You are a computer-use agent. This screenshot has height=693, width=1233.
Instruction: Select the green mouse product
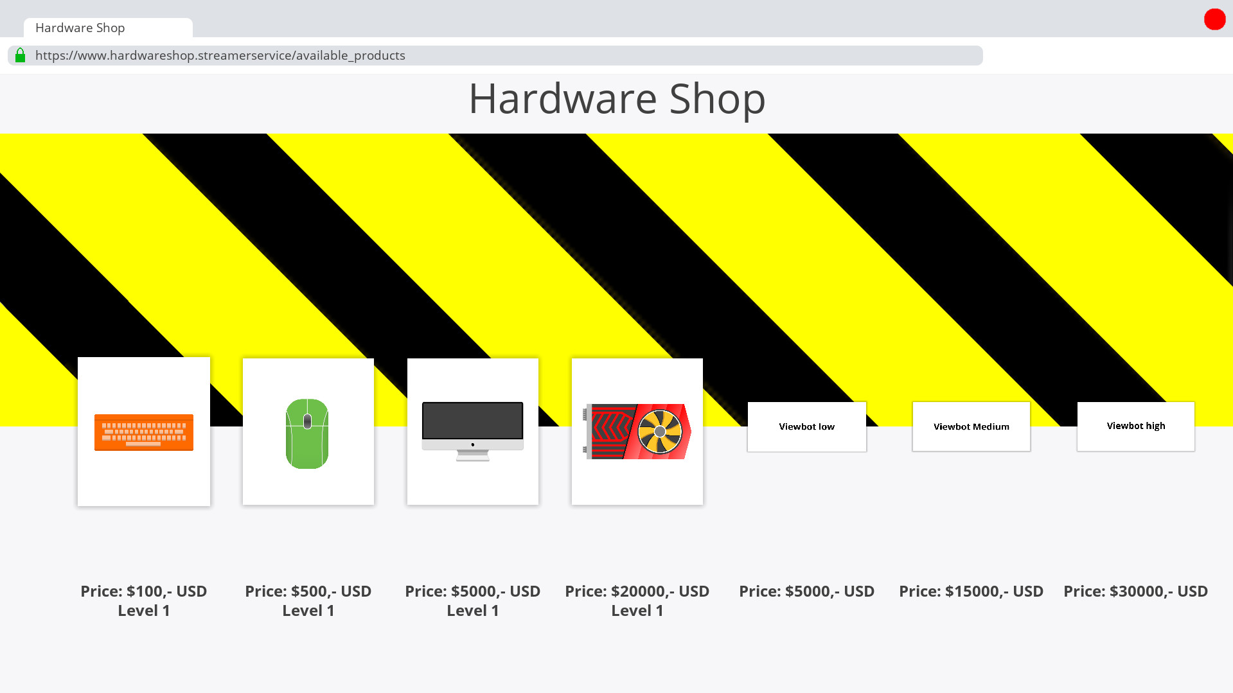(x=308, y=432)
